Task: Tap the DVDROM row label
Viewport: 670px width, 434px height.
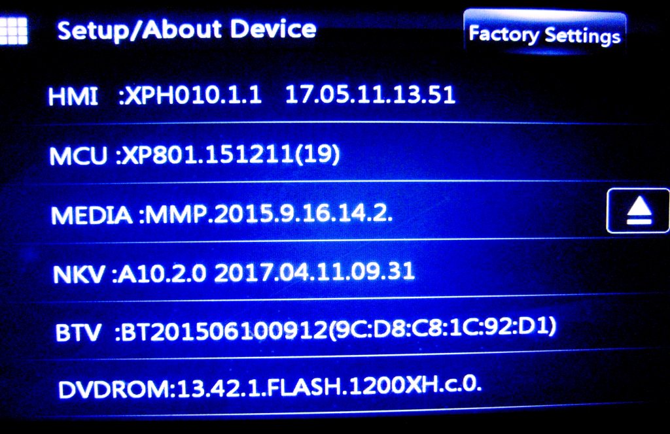Action: [114, 390]
